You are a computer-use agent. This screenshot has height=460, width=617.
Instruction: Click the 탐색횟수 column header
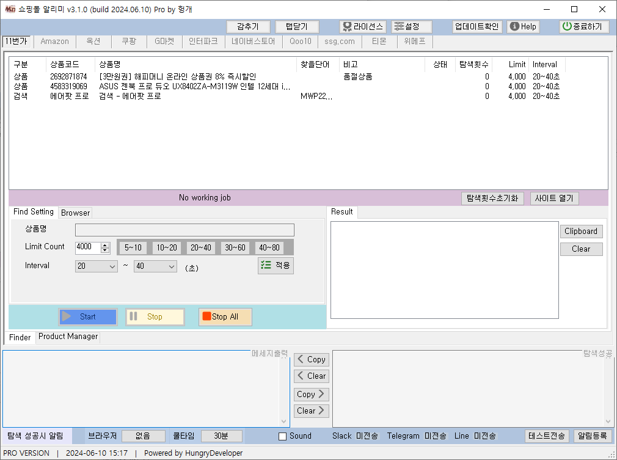[x=474, y=65]
